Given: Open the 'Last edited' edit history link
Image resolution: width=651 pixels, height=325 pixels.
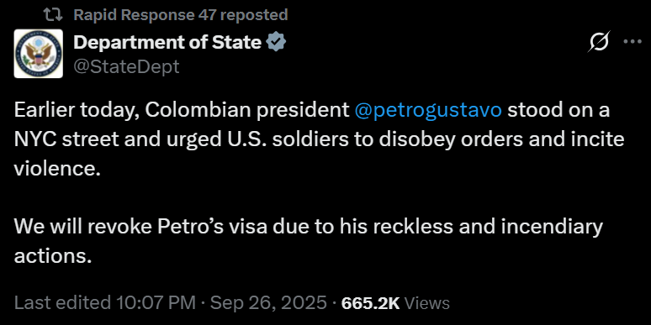Looking at the screenshot, I should 62,302.
